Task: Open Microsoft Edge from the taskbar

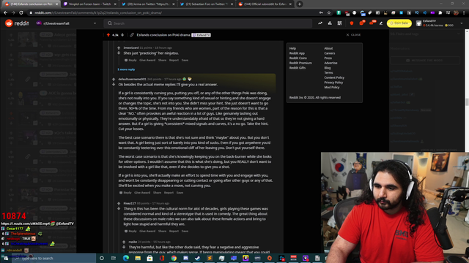Action: (125, 258)
